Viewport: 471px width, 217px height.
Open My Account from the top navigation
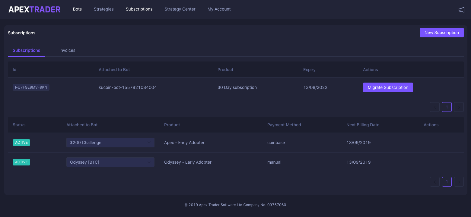[x=219, y=9]
